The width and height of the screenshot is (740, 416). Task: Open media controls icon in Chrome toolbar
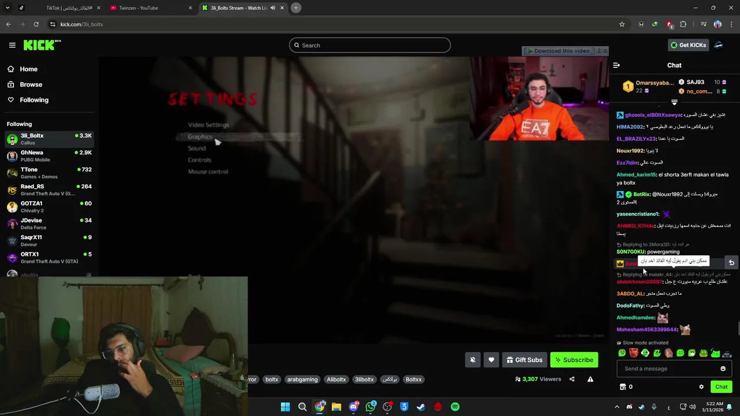click(704, 24)
